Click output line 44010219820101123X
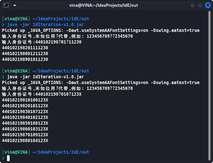 coord(25,106)
